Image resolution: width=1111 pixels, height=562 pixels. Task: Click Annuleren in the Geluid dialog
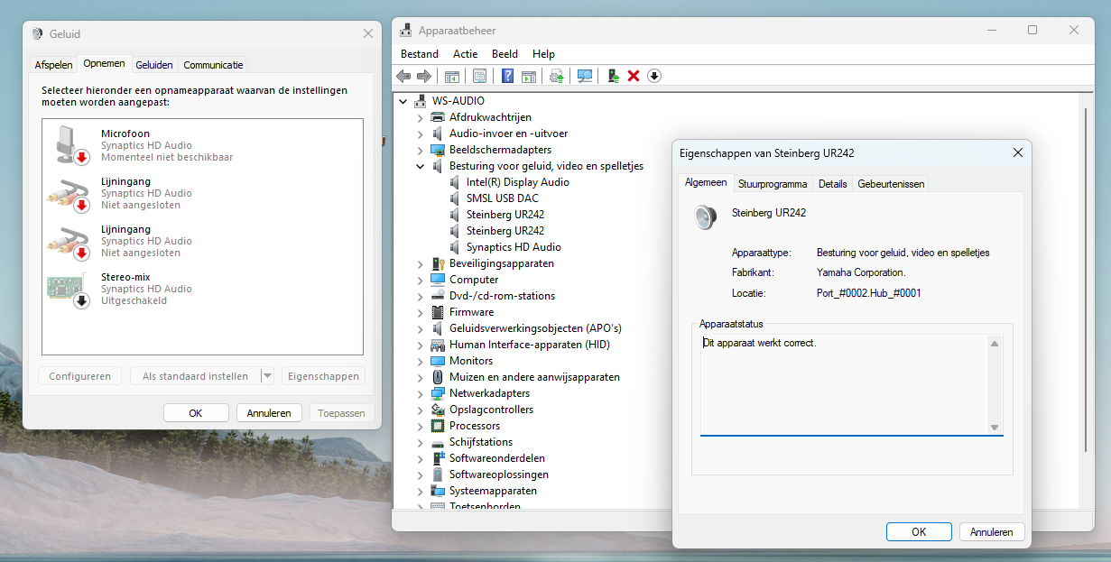(x=269, y=413)
